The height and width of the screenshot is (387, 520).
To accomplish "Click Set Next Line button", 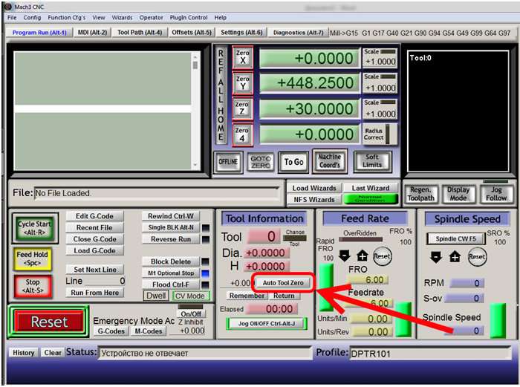I will [x=94, y=270].
